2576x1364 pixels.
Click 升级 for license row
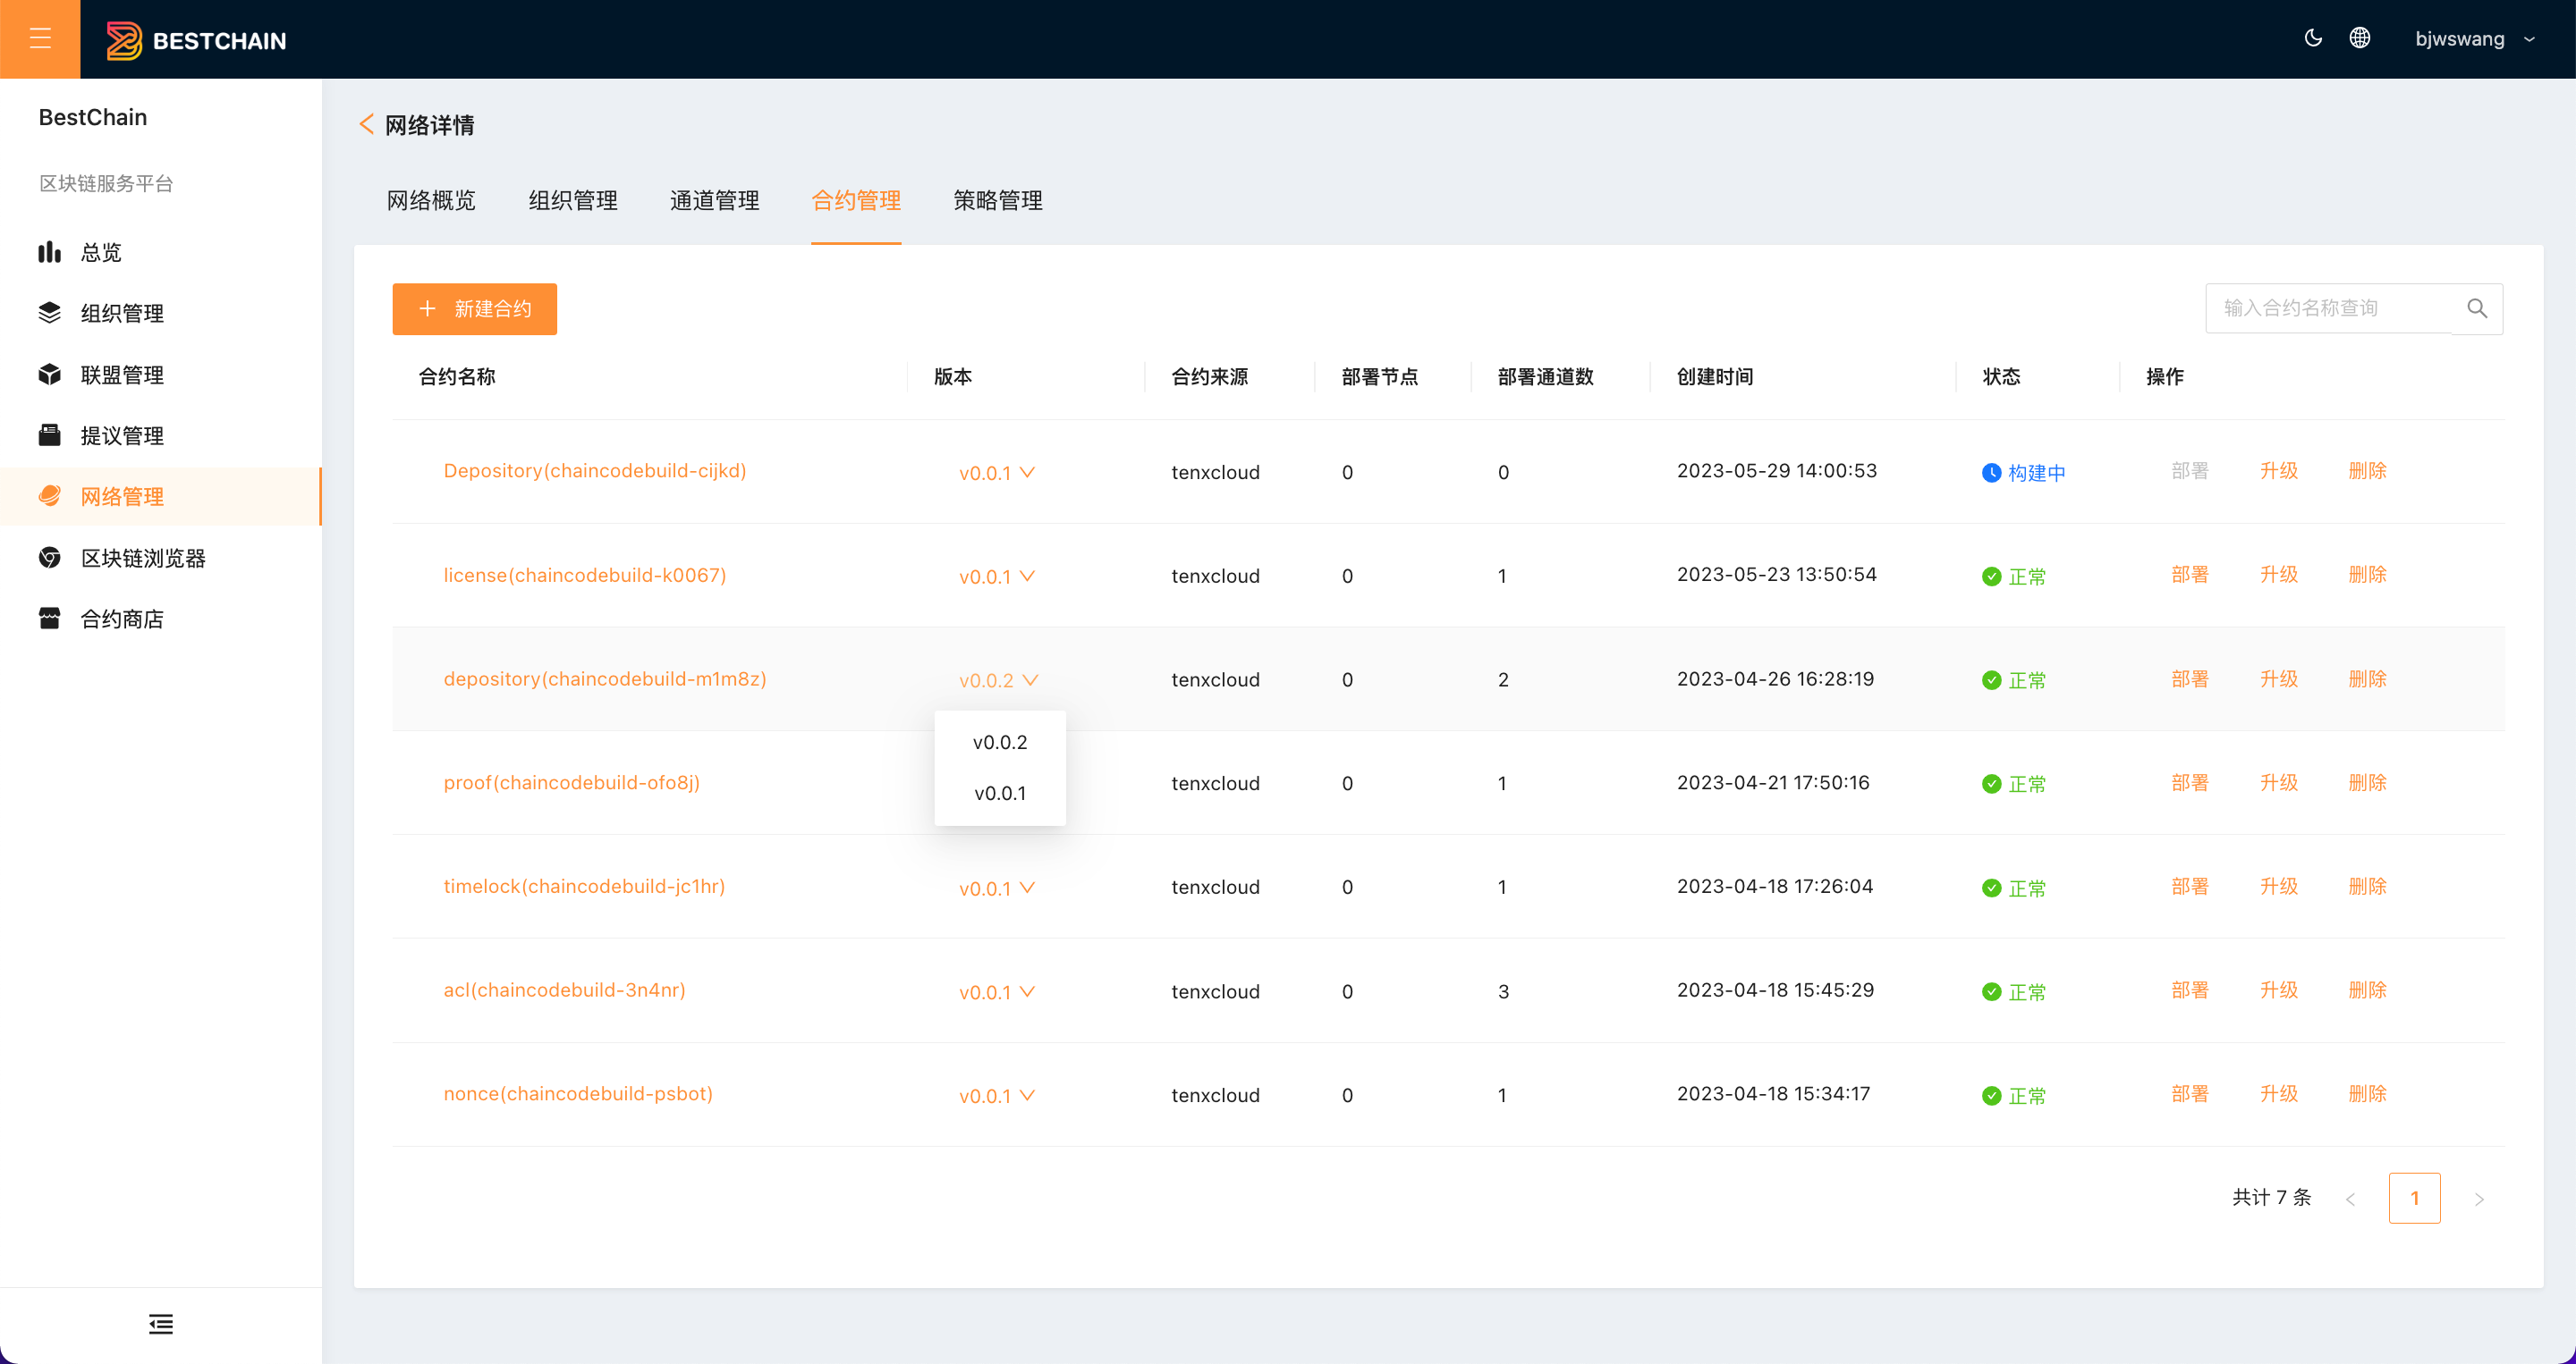[x=2279, y=575]
